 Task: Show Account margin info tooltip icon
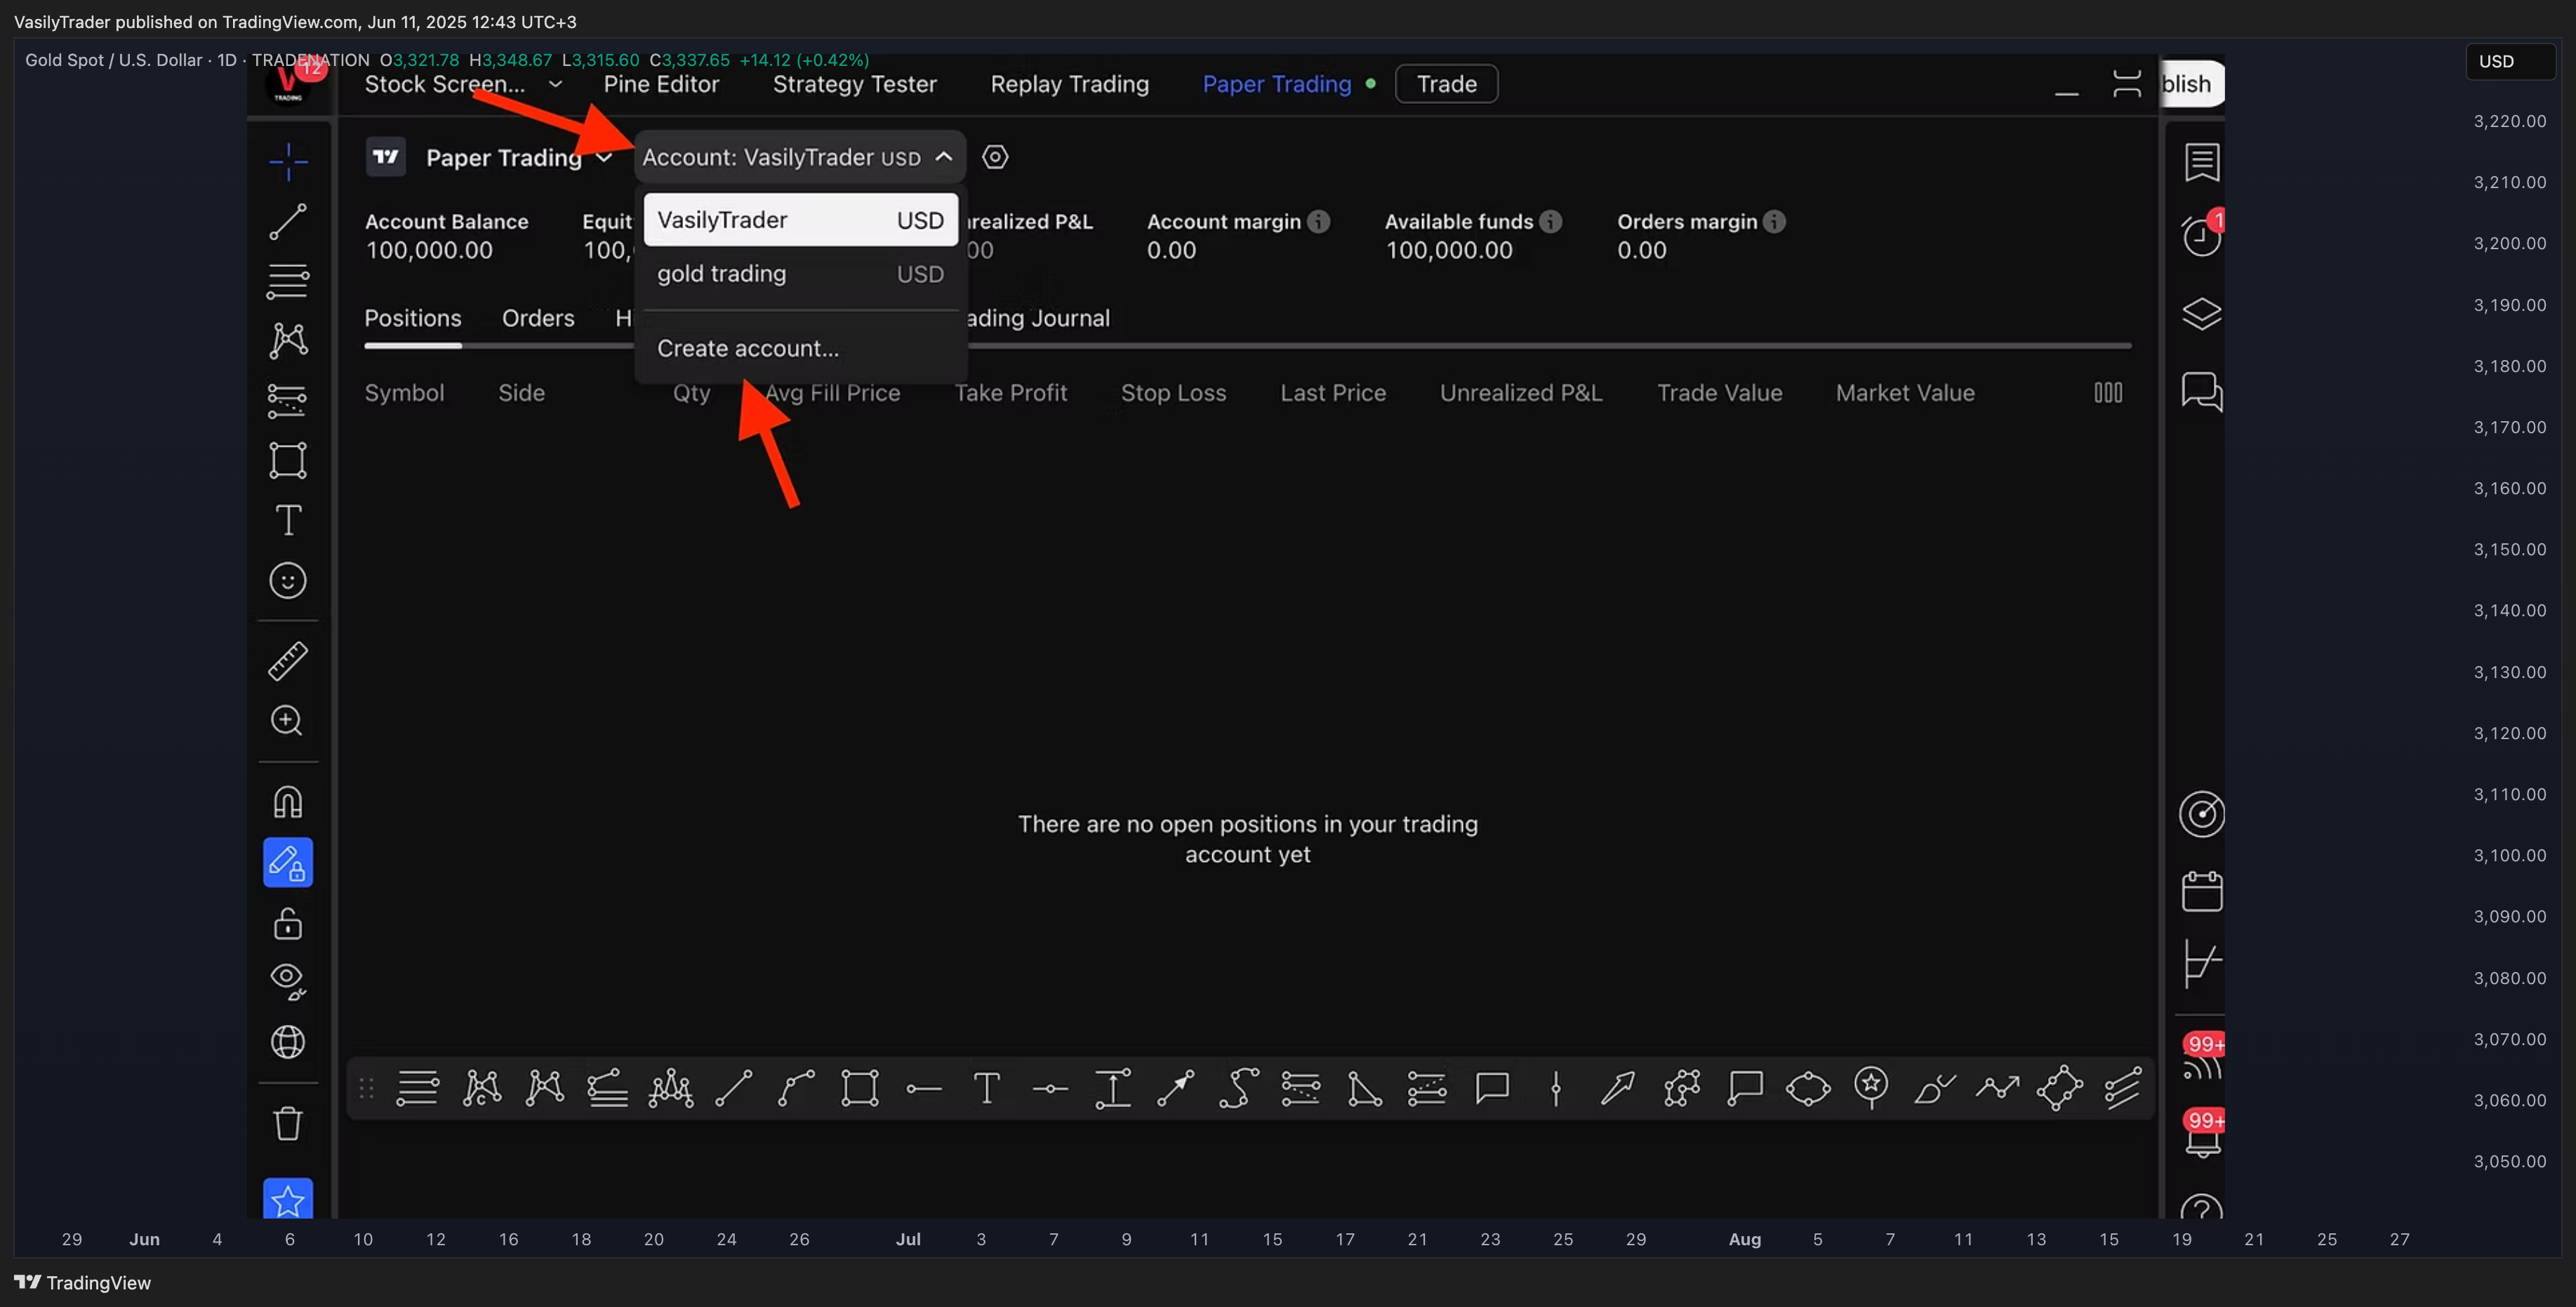coord(1319,221)
